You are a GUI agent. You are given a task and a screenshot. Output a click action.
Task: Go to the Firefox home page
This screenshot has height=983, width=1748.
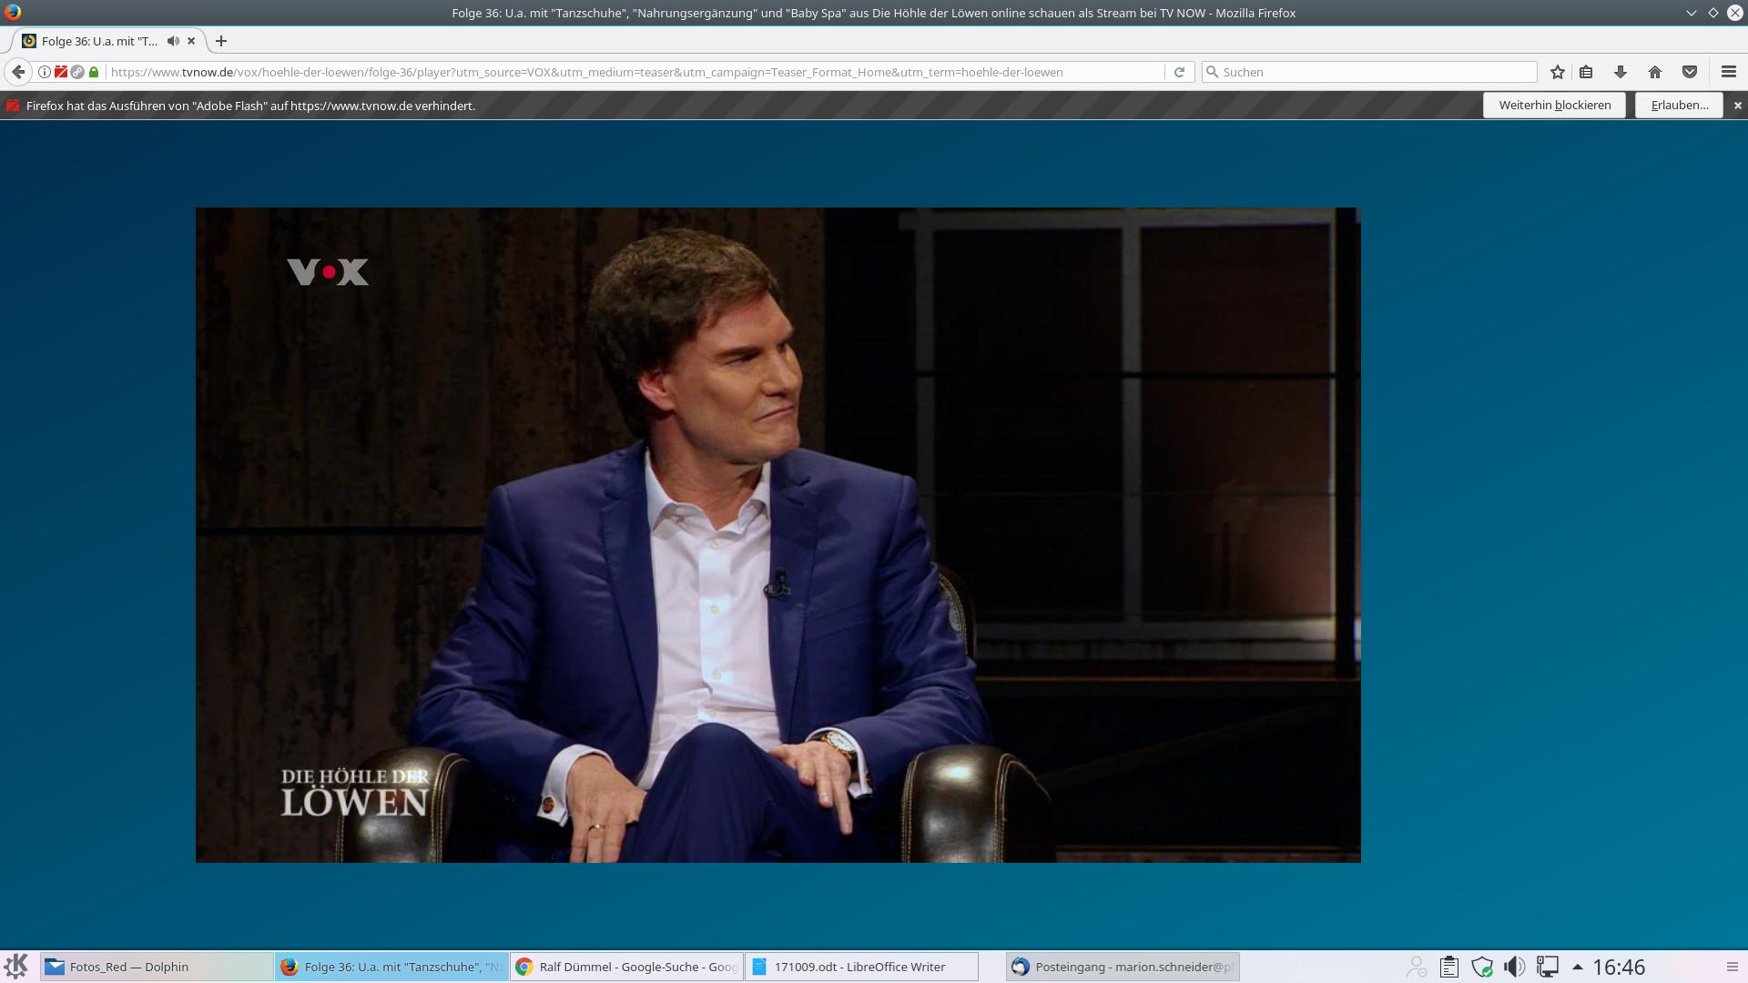pyautogui.click(x=1655, y=72)
